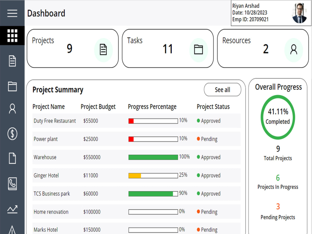Select the Projects document icon in the sidebar
The height and width of the screenshot is (234, 312).
[x=12, y=61]
